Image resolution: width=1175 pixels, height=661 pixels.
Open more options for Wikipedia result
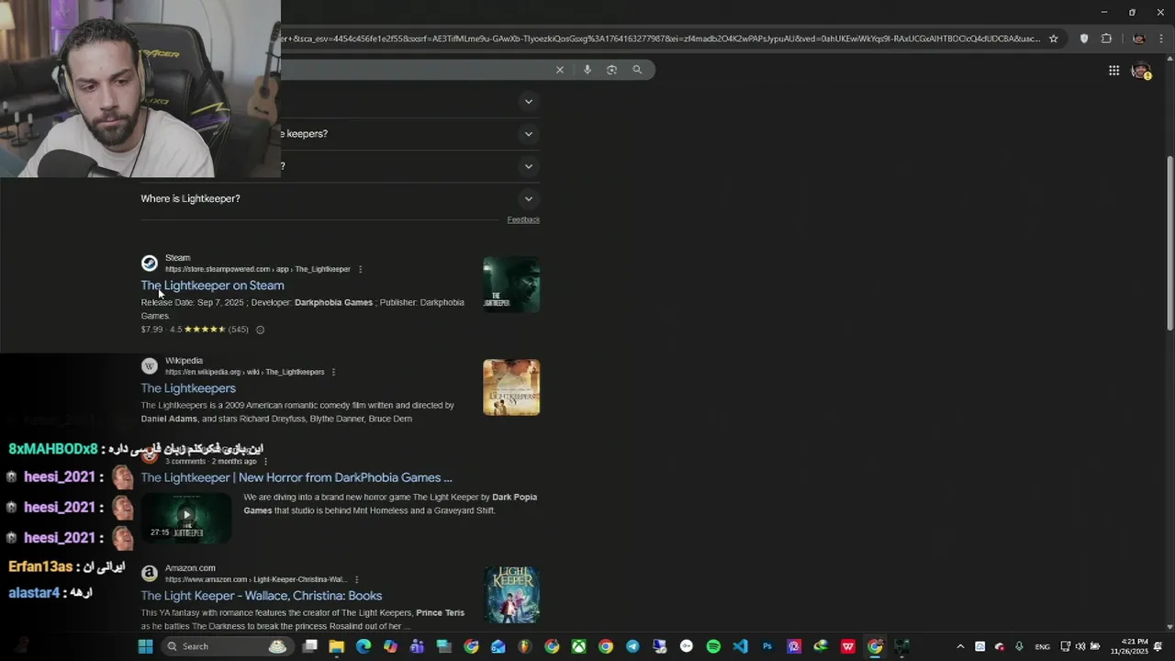[333, 372]
